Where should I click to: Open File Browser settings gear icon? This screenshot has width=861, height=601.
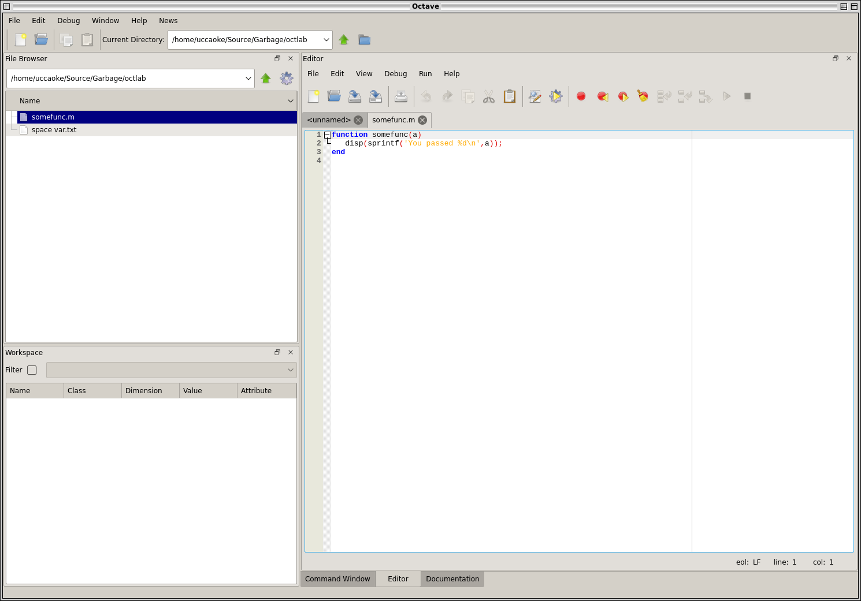[287, 79]
